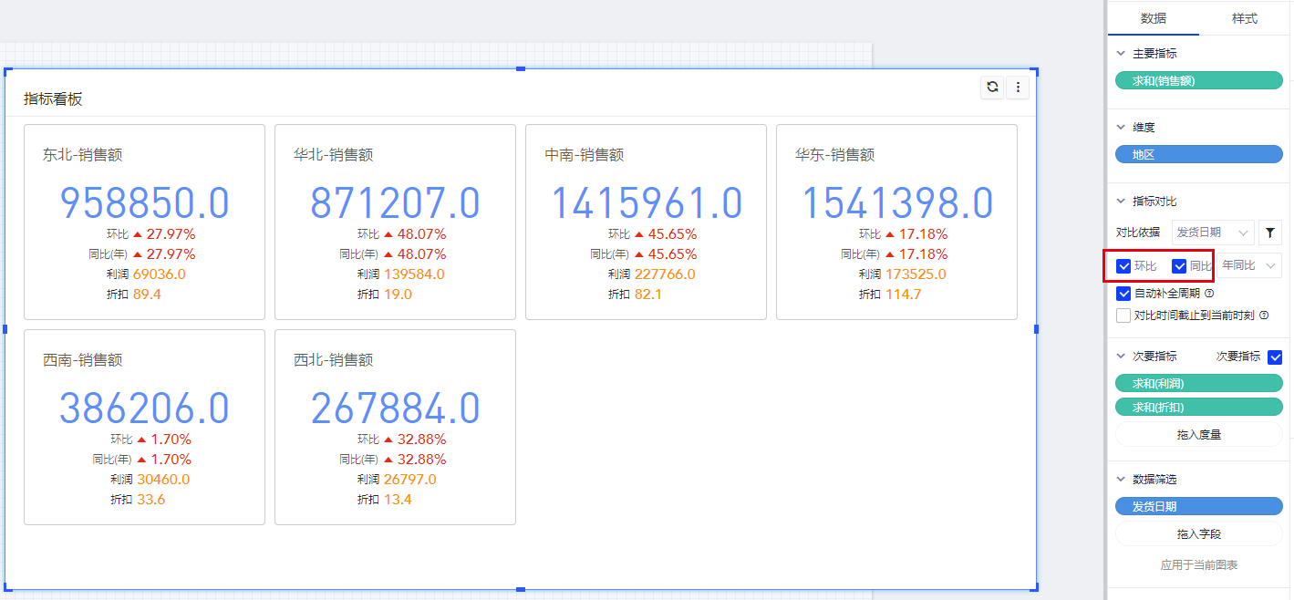The width and height of the screenshot is (1294, 600).
Task: Click the filter funnel icon beside 发货日期
Action: pyautogui.click(x=1270, y=233)
